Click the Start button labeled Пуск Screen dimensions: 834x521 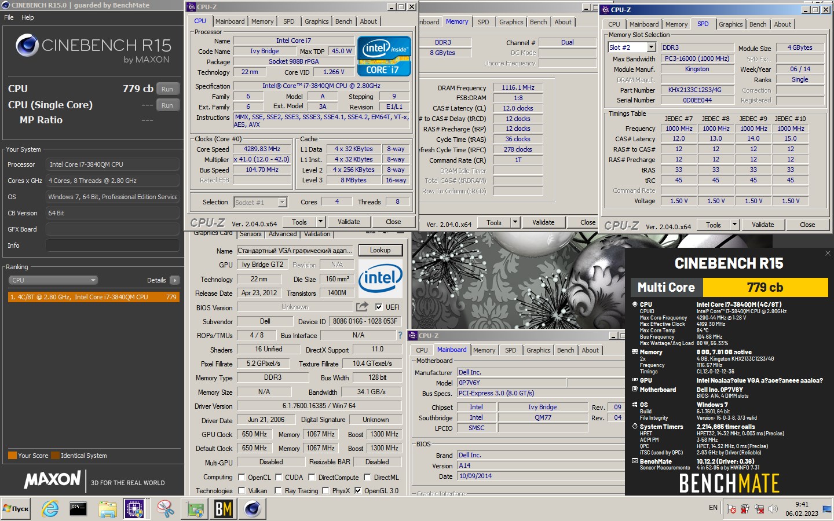16,509
